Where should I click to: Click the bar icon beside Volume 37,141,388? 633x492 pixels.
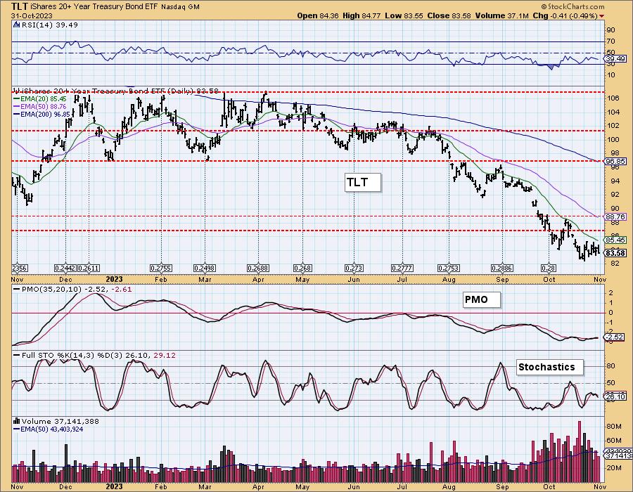coord(15,421)
